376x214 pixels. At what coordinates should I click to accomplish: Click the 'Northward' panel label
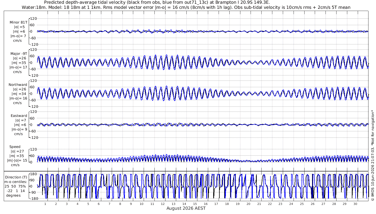pos(18,85)
